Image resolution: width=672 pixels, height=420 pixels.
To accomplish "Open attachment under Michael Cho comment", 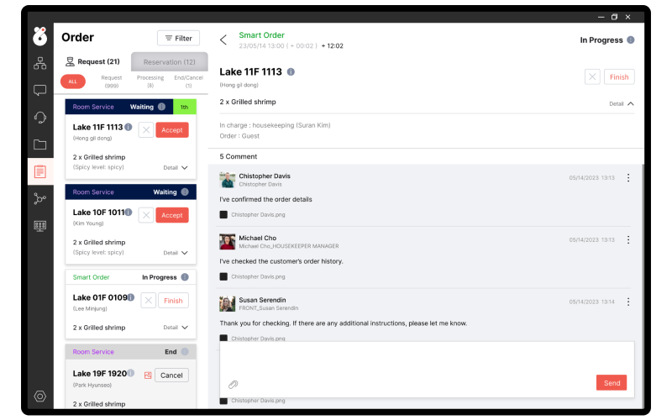I will point(253,277).
